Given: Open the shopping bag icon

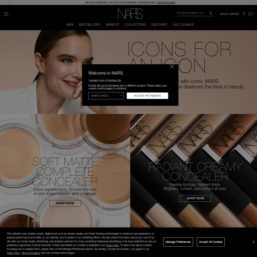Looking at the screenshot, I should pyautogui.click(x=250, y=14).
